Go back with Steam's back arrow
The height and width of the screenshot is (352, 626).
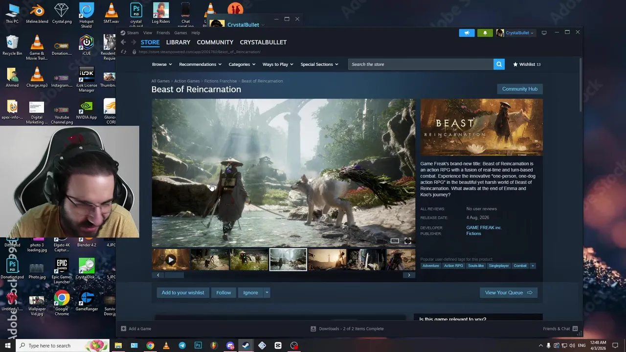[124, 42]
